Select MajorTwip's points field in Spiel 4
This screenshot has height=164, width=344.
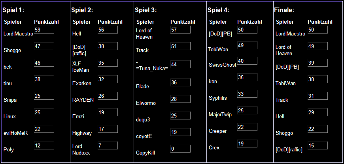tap(247, 110)
